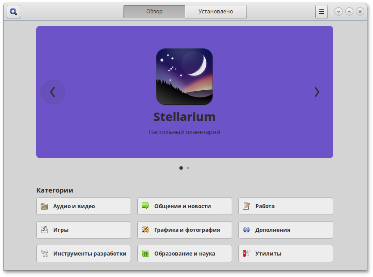
Task: Select the Games joystick icon
Action: point(44,230)
